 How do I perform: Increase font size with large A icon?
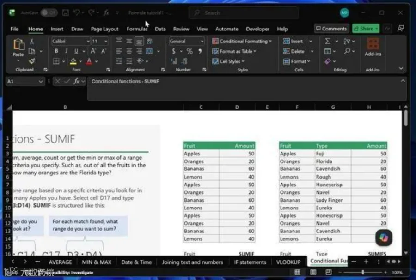tap(93, 51)
